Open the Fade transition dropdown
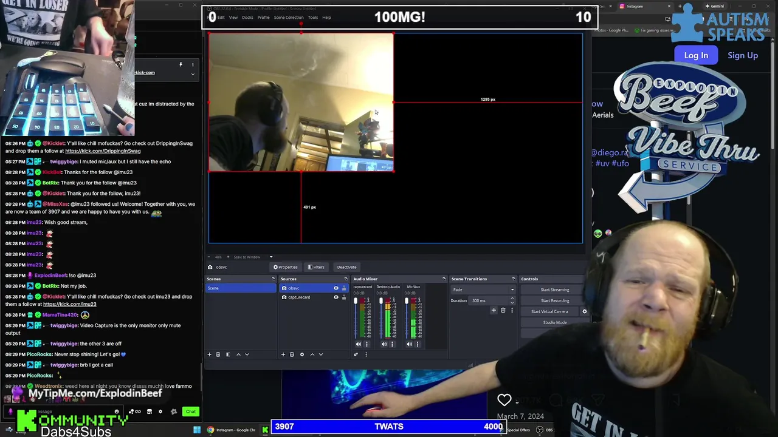The width and height of the screenshot is (778, 437). click(x=483, y=290)
